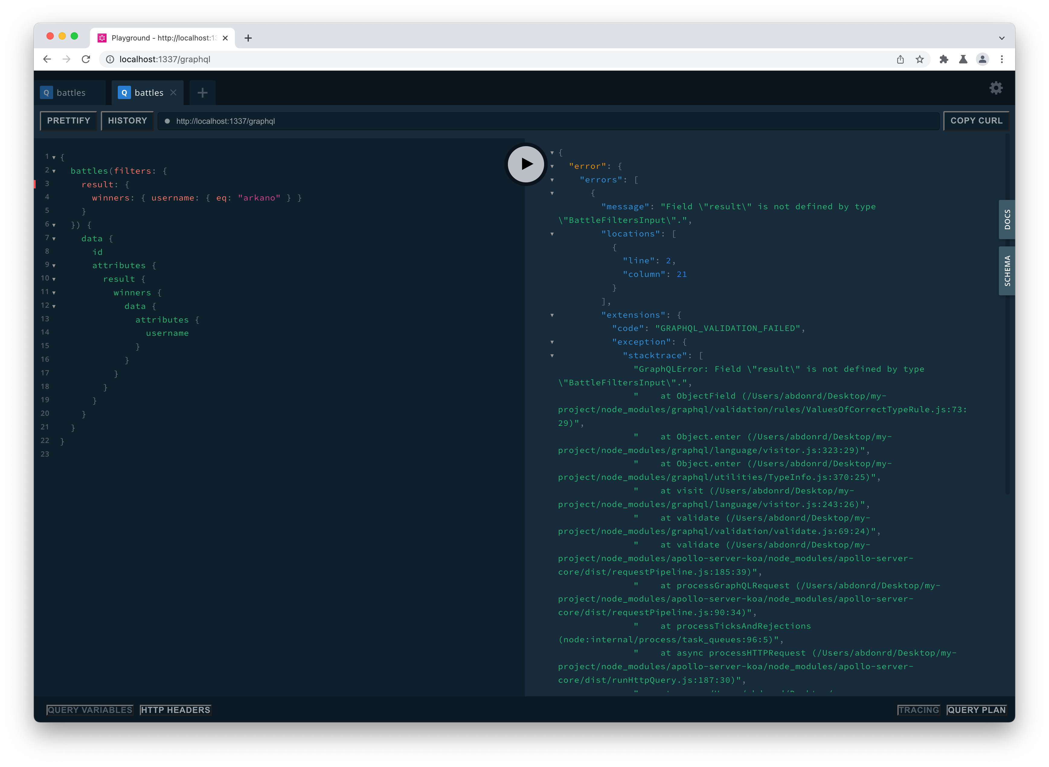Open the SCHEMA side panel

tap(1007, 271)
